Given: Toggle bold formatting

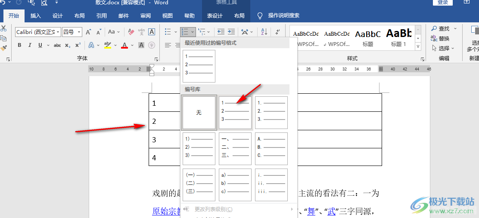Looking at the screenshot, I should pos(19,45).
